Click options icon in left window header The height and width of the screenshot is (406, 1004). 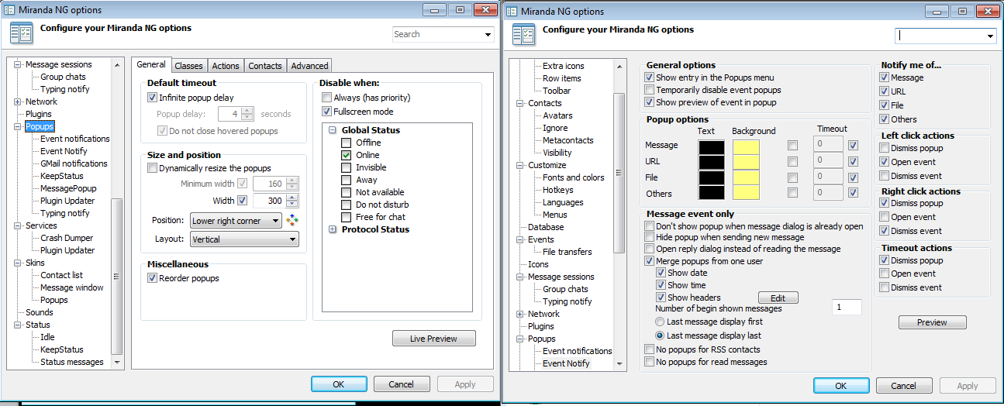coord(21,34)
